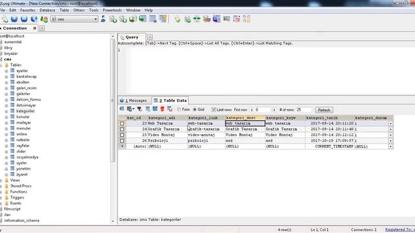
Task: Add a new connection tab with plus button
Action: tap(41, 28)
